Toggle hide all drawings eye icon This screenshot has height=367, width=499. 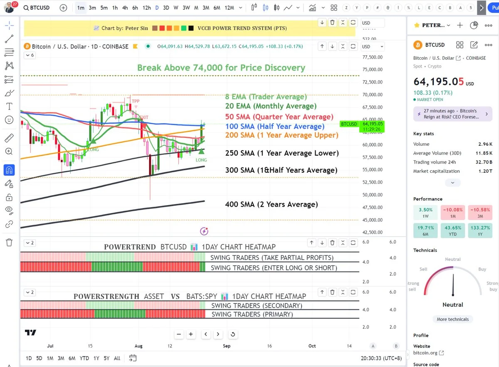pos(9,210)
